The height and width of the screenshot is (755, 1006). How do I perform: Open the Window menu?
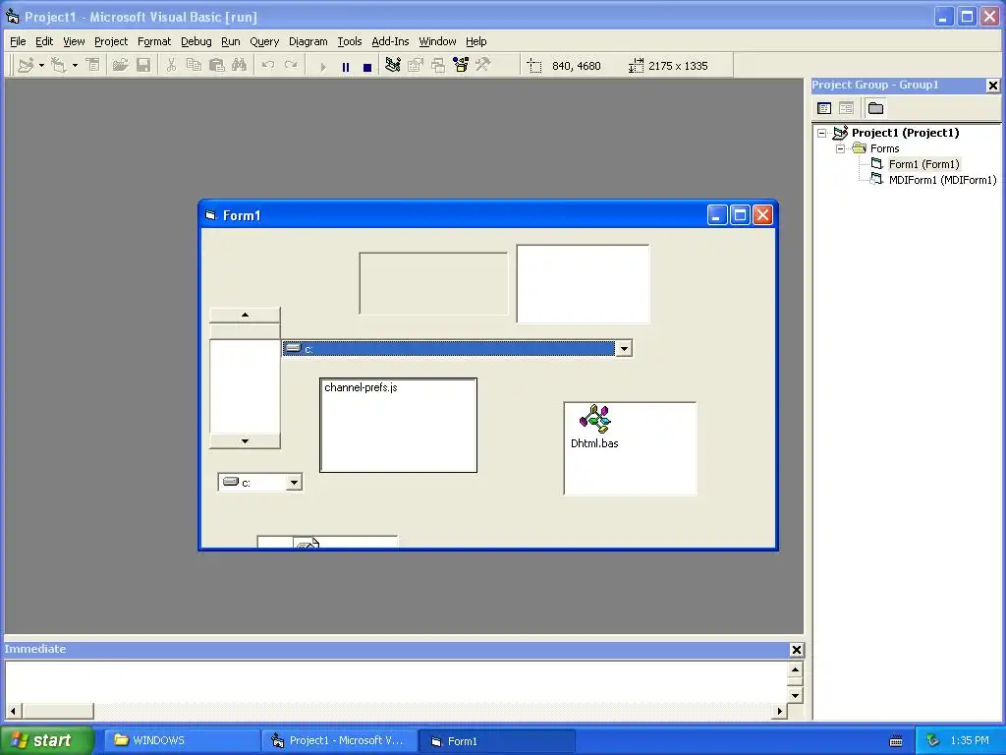tap(437, 41)
